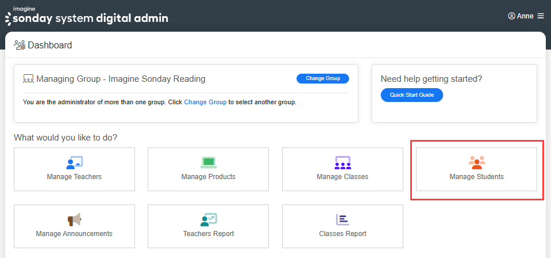Click the Manage Announcements megaphone icon
The image size is (551, 258).
[x=74, y=220]
